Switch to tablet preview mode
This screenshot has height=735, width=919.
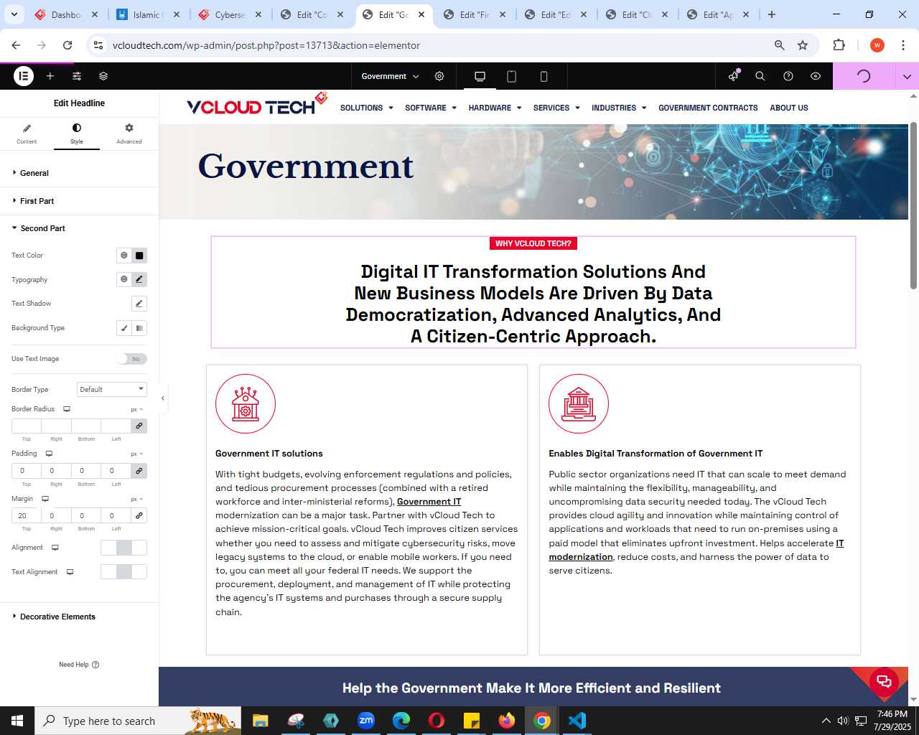[x=512, y=76]
